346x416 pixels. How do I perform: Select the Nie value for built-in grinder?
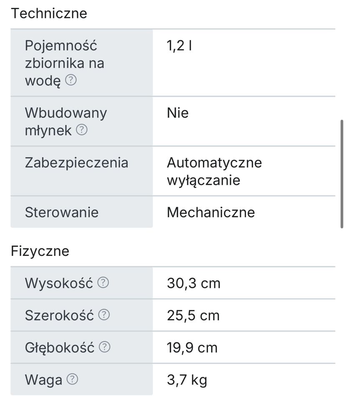[x=178, y=113]
